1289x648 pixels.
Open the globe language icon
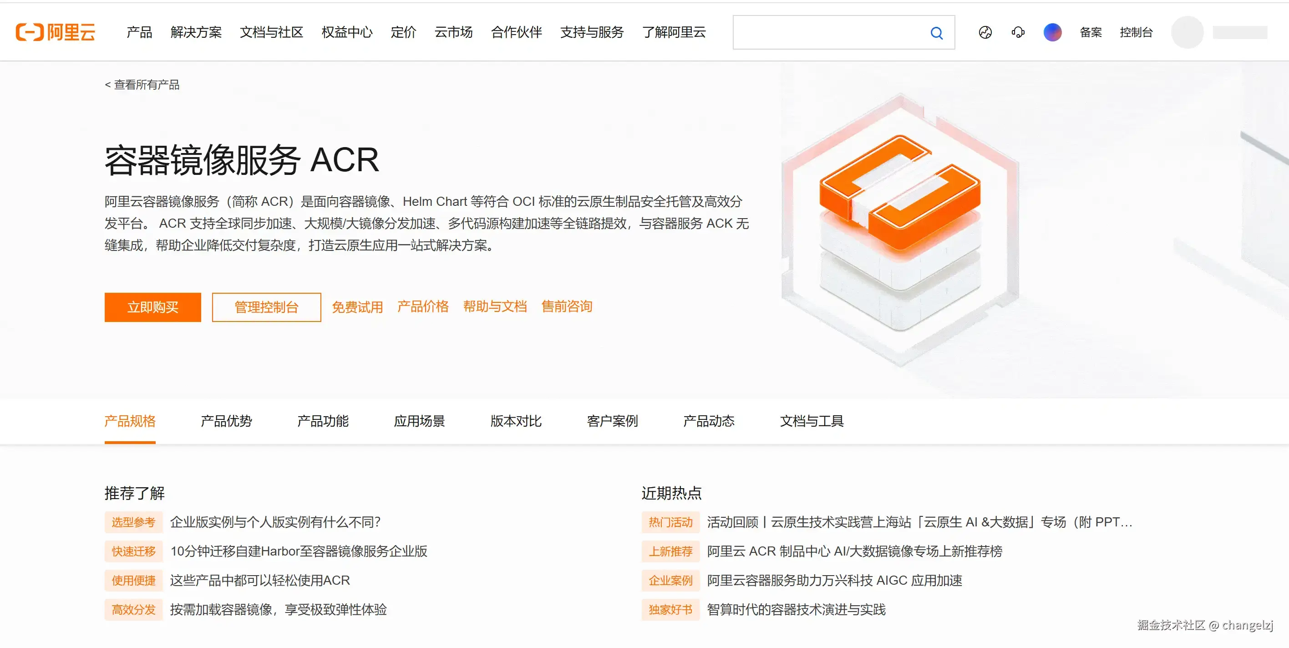pyautogui.click(x=985, y=32)
